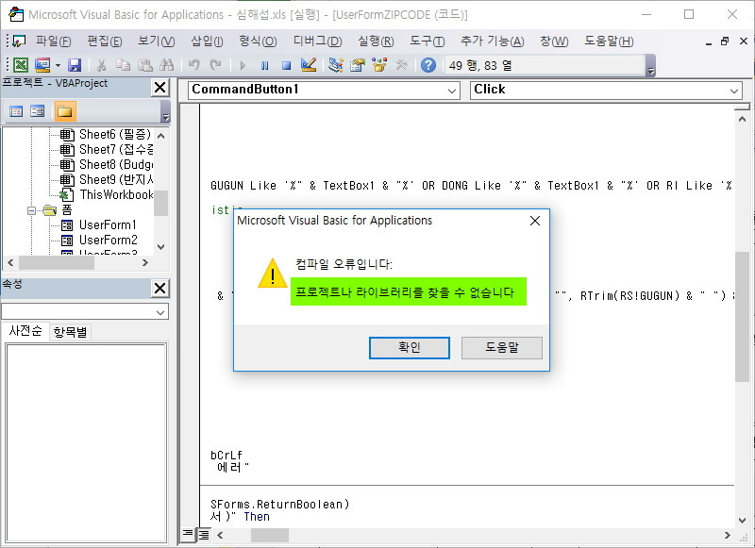Open the 보기(V) menu
Screen dimensions: 755x548
pos(157,42)
